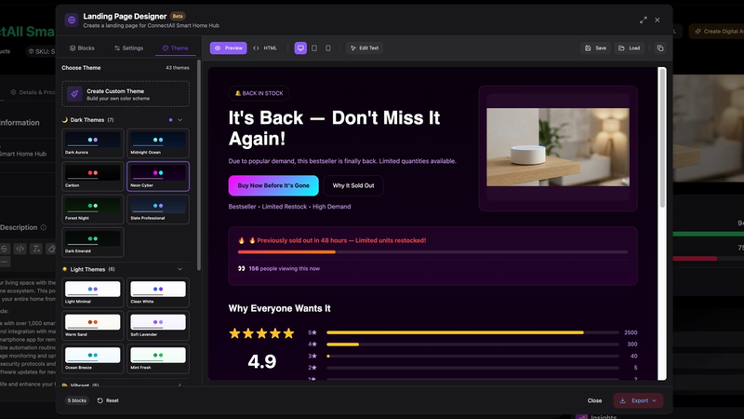744x419 pixels.
Task: Click the Load button
Action: 630,48
